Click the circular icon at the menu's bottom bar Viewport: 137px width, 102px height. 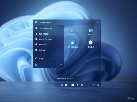point(36,65)
